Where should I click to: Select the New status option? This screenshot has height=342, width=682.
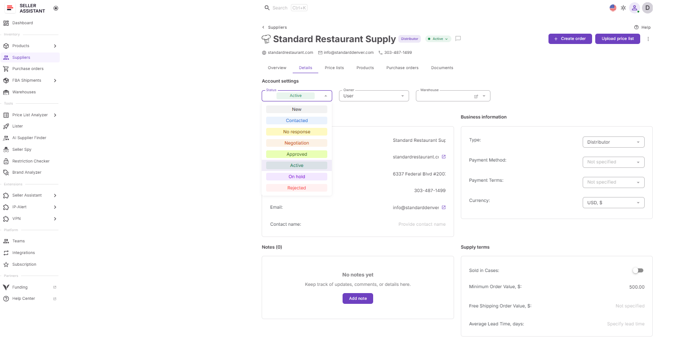pyautogui.click(x=297, y=109)
